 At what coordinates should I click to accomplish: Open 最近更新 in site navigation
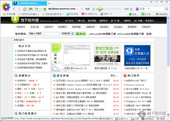(x=92, y=21)
